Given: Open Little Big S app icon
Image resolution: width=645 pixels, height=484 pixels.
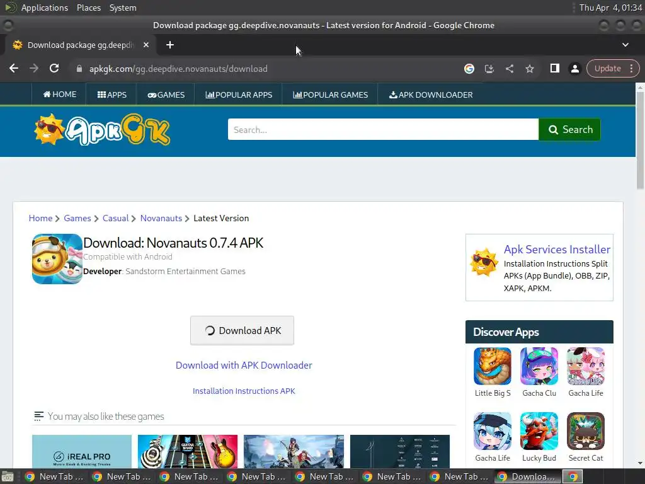Looking at the screenshot, I should tap(493, 366).
